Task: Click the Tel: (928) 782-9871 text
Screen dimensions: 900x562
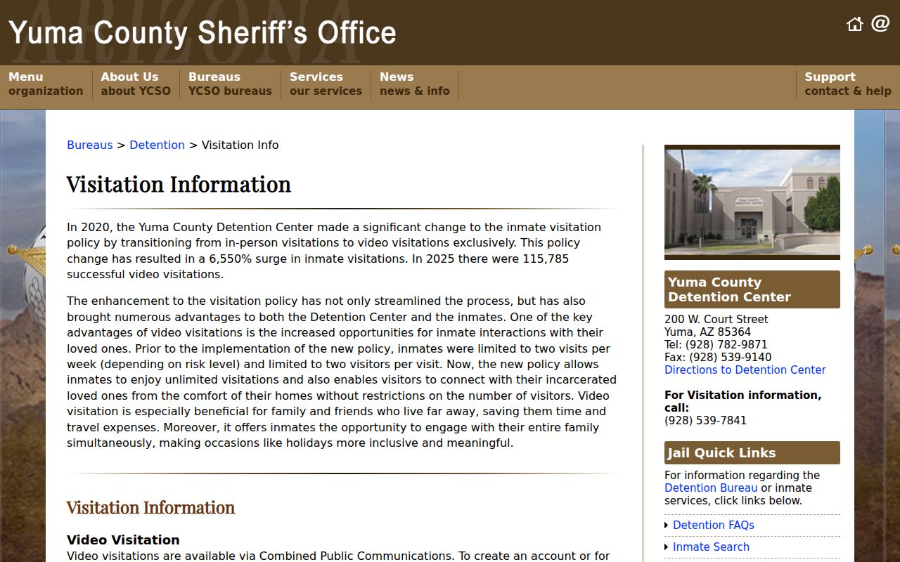Action: 716,344
